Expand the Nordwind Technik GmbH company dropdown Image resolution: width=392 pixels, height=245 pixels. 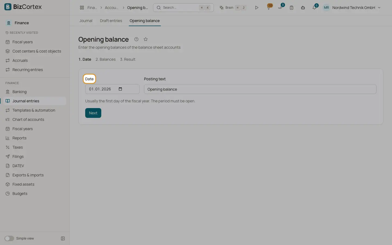(x=356, y=8)
